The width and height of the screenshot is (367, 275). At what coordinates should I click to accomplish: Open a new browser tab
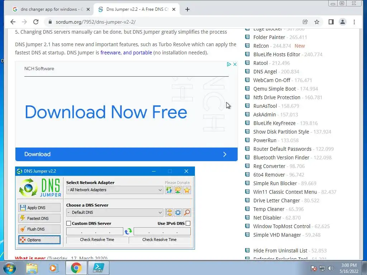[x=187, y=9]
